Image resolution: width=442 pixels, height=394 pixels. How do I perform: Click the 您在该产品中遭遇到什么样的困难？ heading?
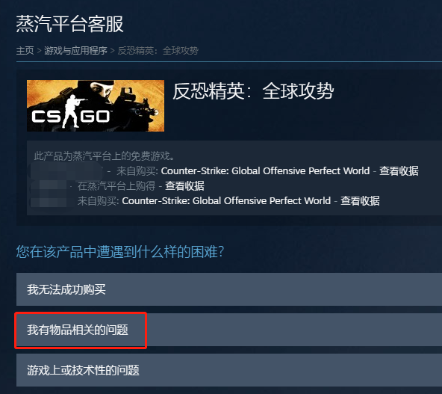coord(120,251)
